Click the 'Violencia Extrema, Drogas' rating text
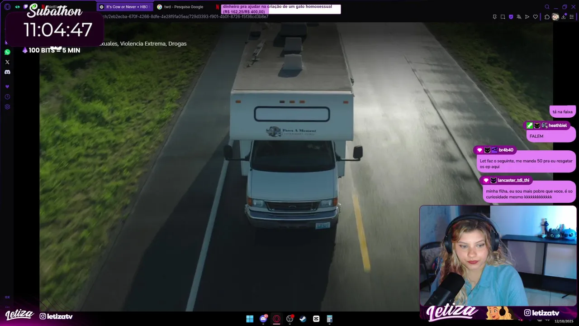Viewport: 579px width, 326px height. pos(153,44)
